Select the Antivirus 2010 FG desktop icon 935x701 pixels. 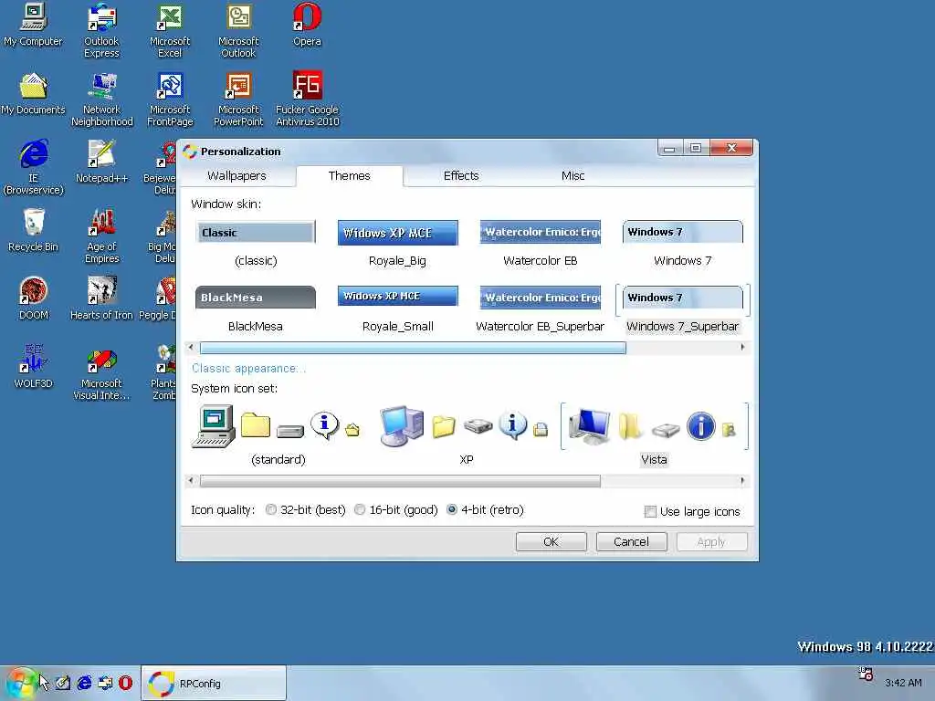click(307, 99)
